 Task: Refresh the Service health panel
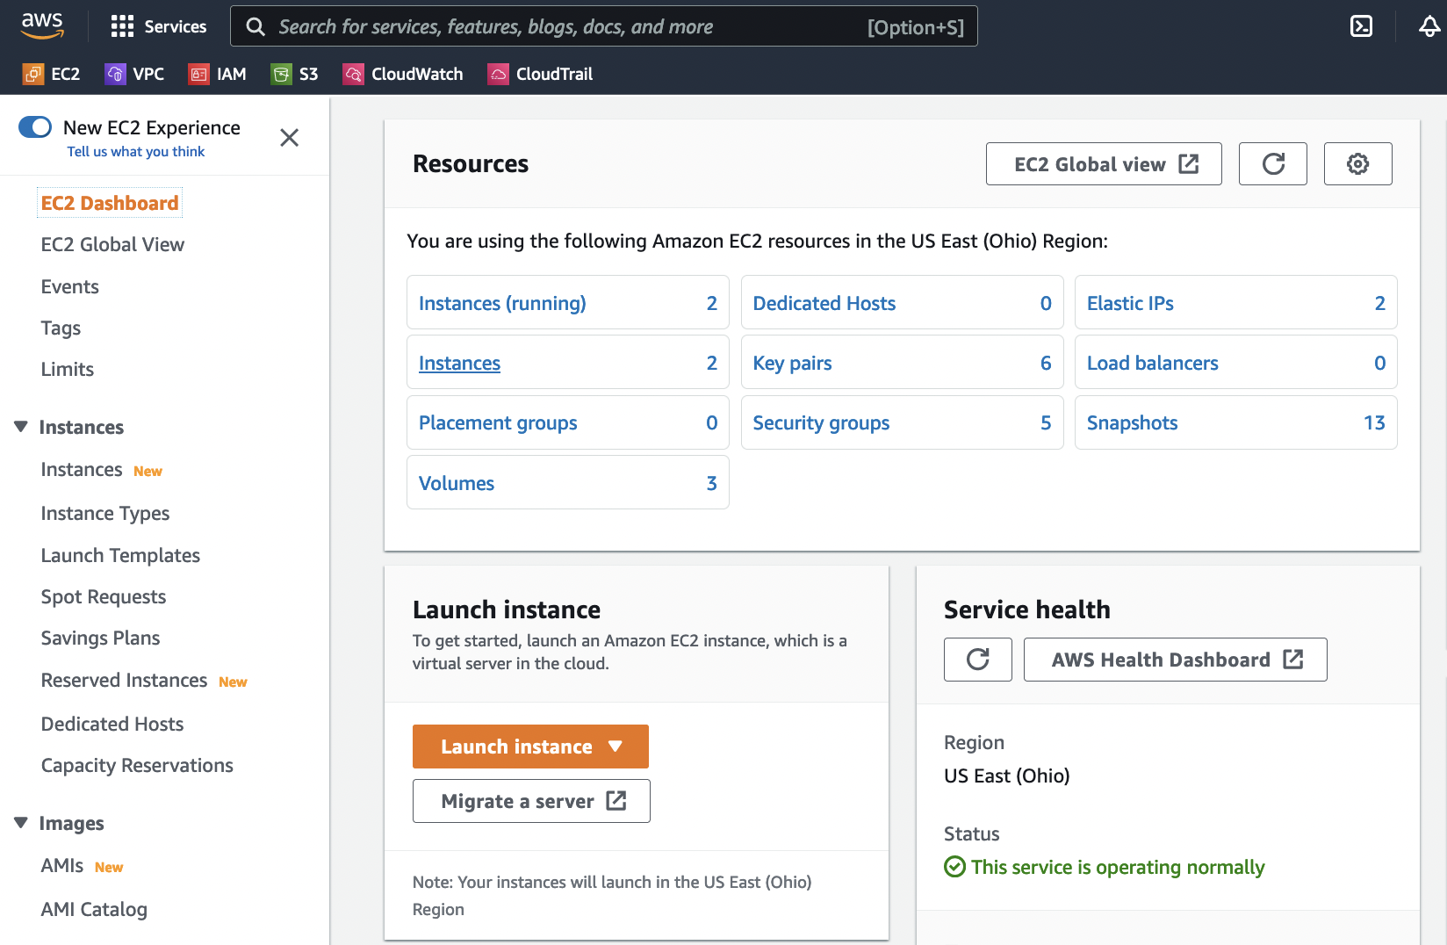[977, 660]
